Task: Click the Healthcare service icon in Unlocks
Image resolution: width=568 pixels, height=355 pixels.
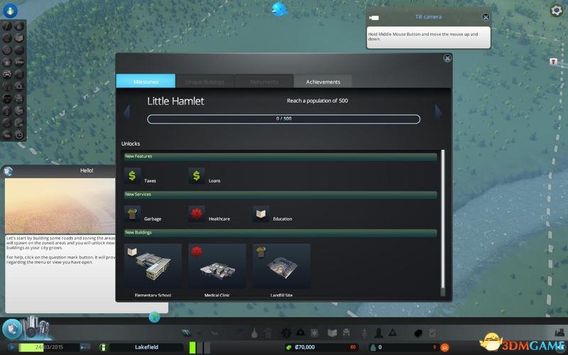Action: point(197,214)
